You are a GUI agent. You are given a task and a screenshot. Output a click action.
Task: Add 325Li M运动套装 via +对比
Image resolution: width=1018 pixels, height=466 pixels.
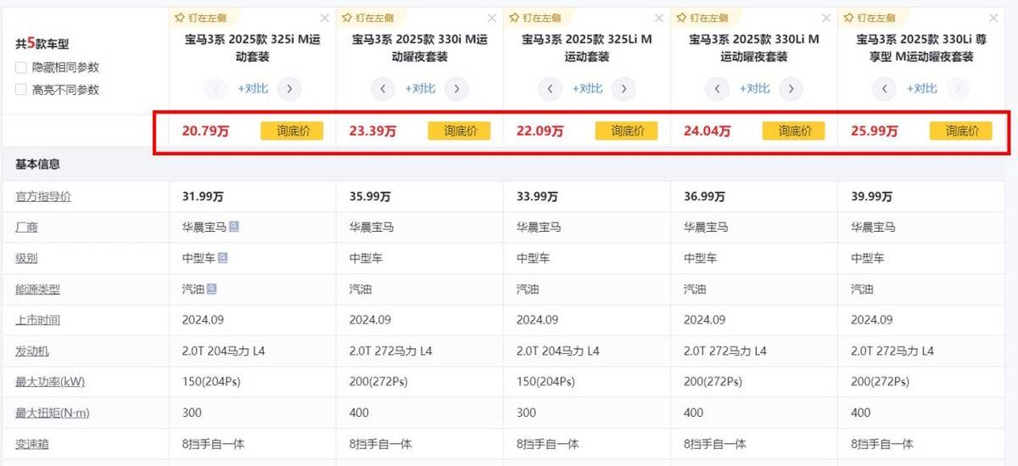tap(587, 88)
